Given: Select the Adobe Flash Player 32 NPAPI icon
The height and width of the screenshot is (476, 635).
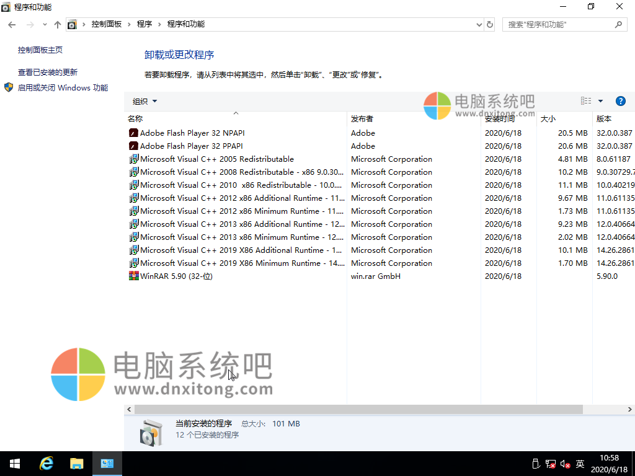Looking at the screenshot, I should (133, 133).
